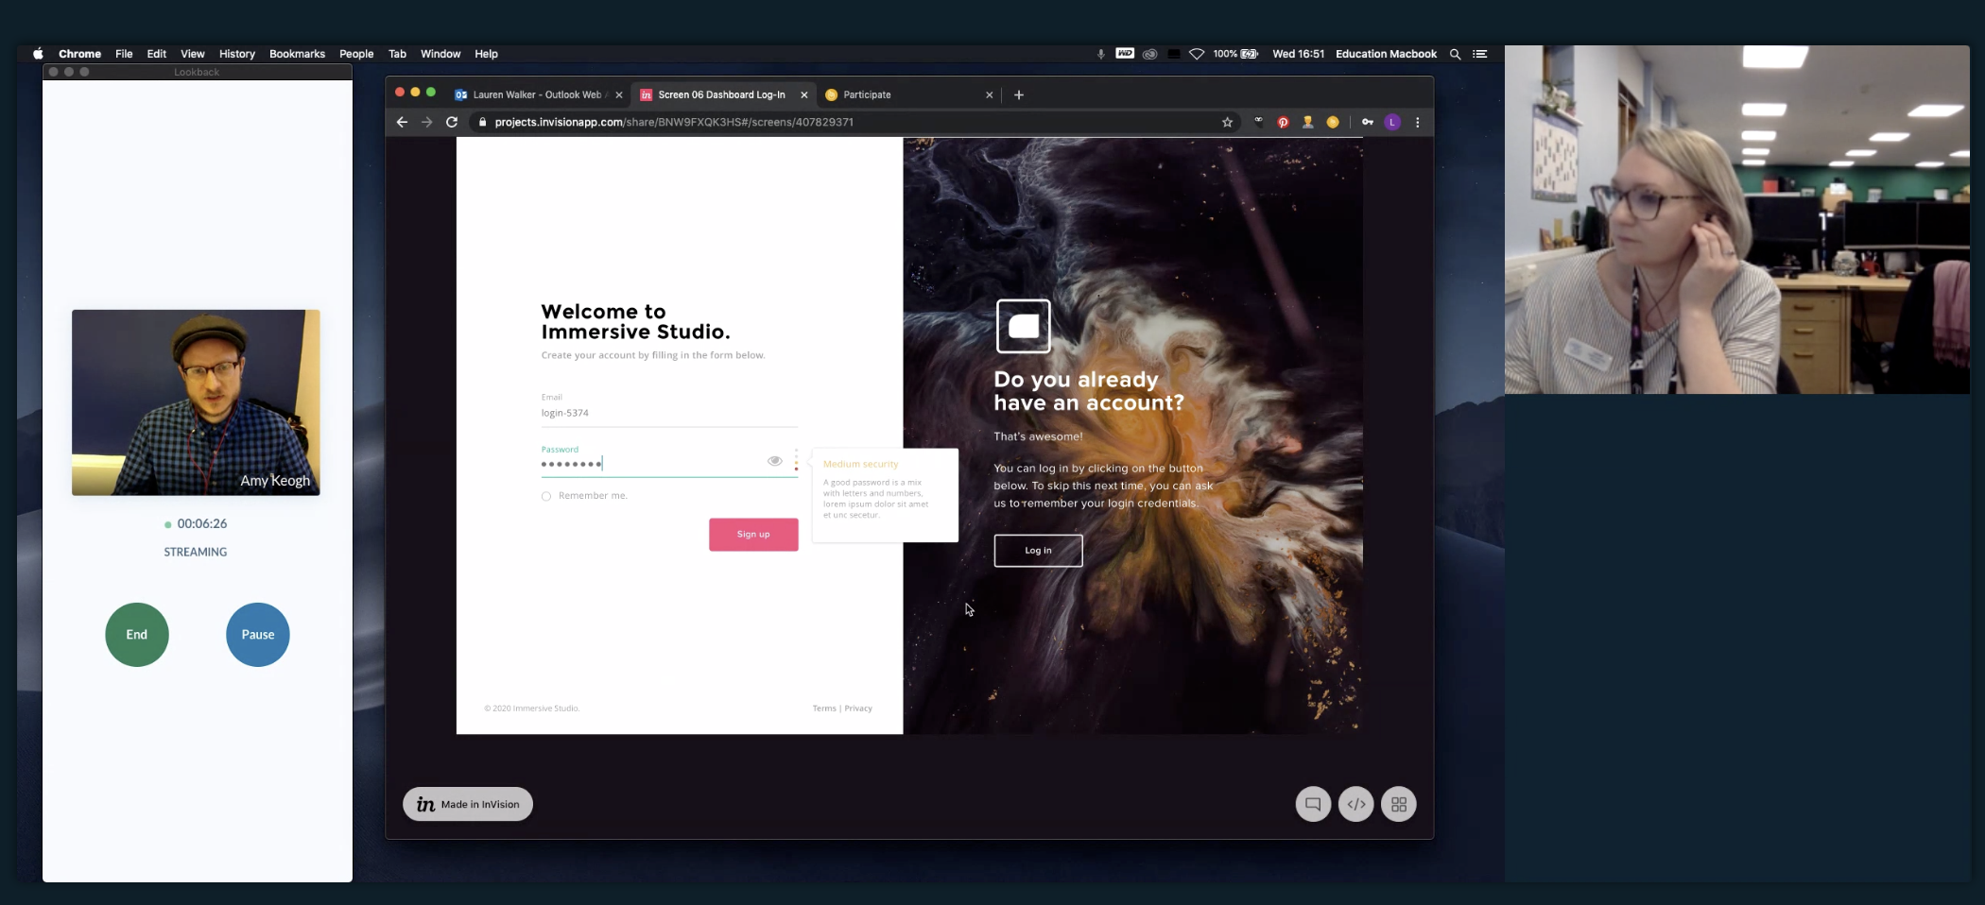1985x905 pixels.
Task: Open the InVision screens grid icon
Action: coord(1398,804)
